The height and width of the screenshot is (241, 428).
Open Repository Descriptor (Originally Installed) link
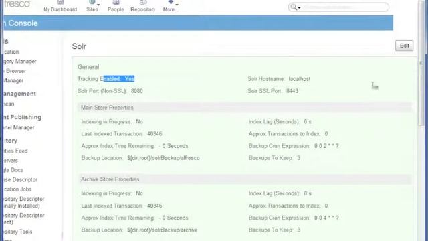click(x=24, y=202)
